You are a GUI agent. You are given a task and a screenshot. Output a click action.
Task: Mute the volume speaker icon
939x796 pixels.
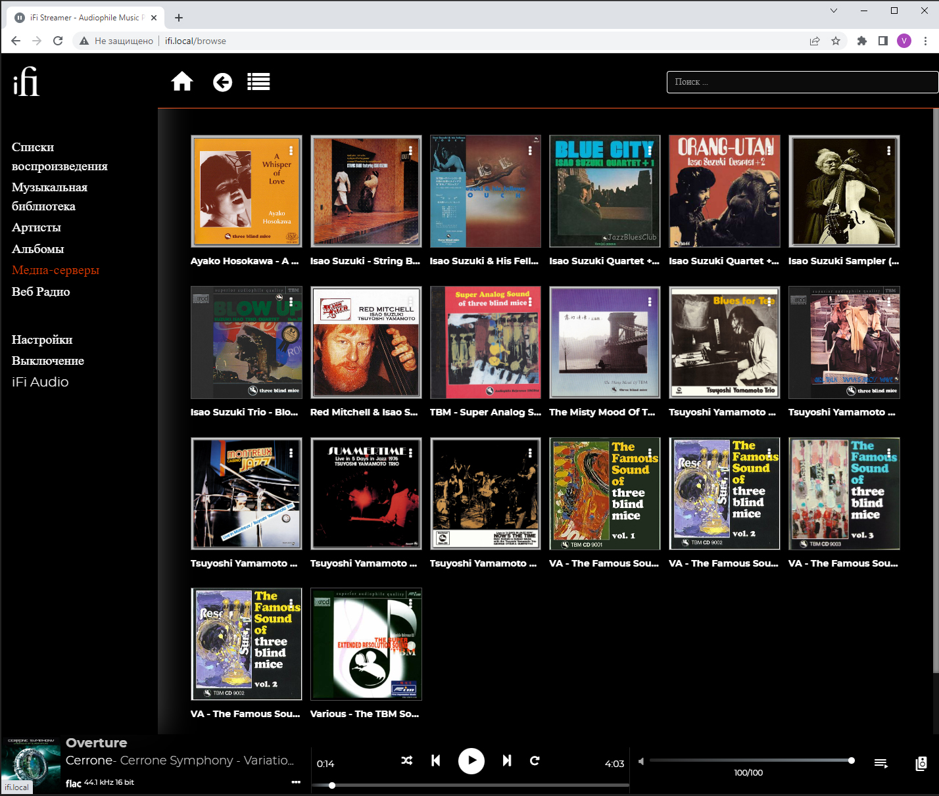pos(641,761)
